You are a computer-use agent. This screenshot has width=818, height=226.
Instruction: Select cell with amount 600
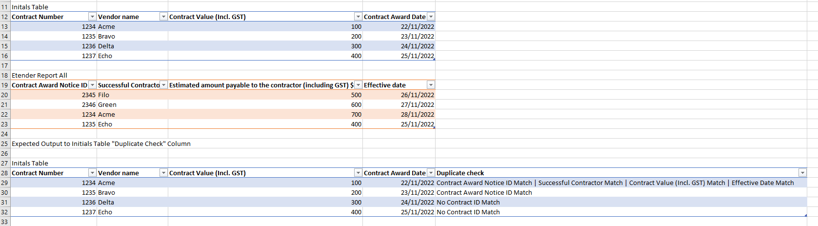(x=265, y=104)
